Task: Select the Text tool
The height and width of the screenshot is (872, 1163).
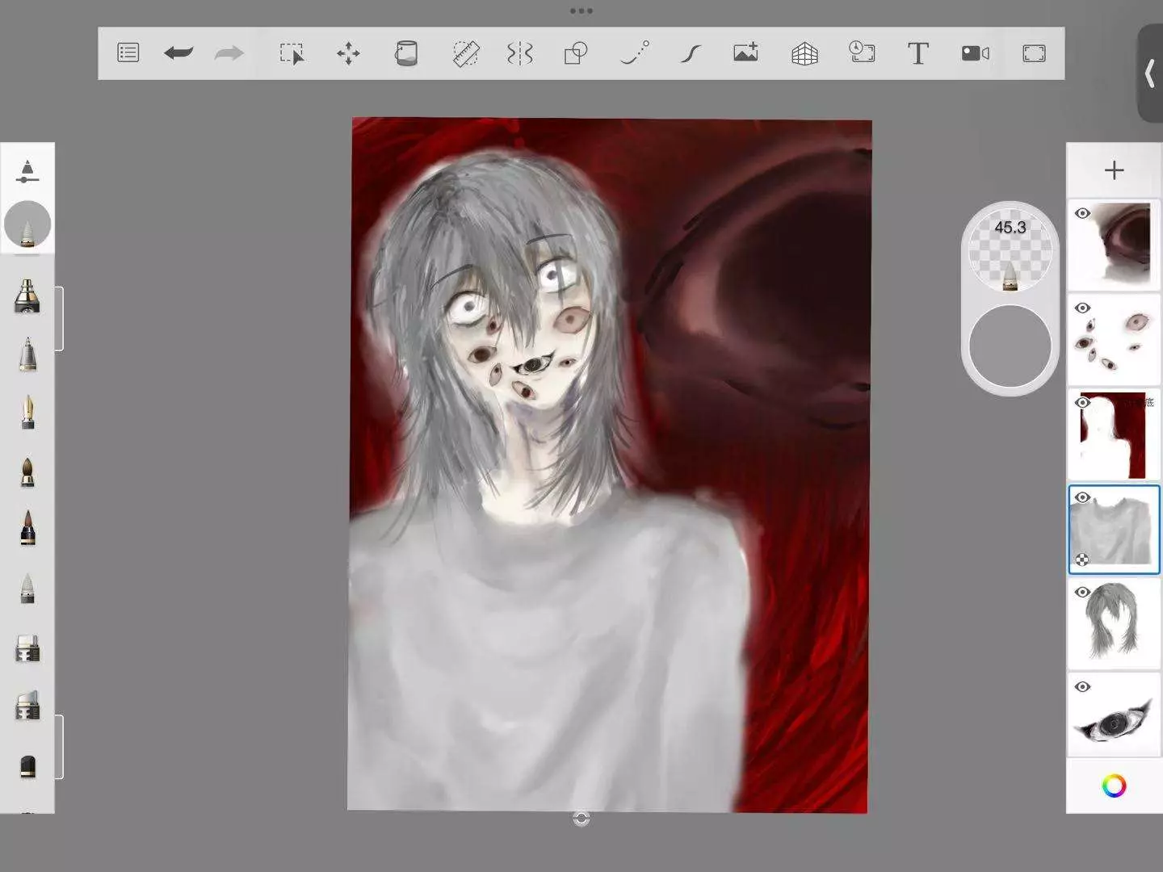Action: [x=917, y=53]
